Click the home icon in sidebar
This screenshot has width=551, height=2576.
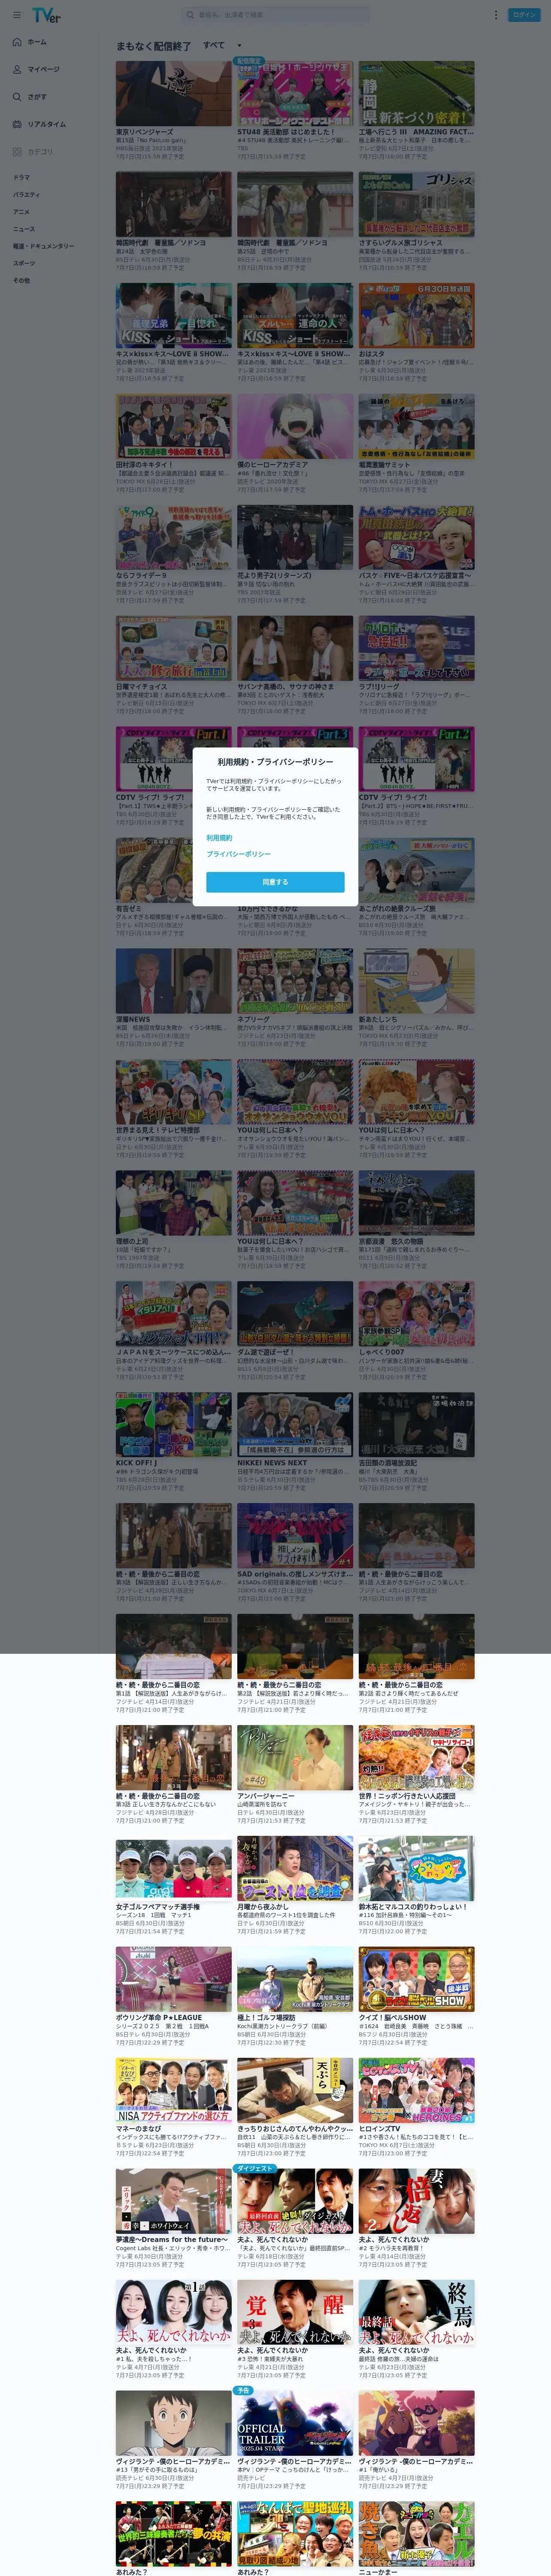(17, 42)
